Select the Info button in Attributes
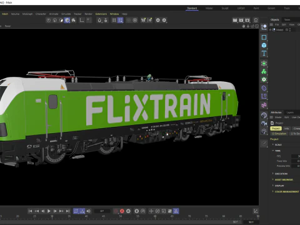 (x=287, y=129)
